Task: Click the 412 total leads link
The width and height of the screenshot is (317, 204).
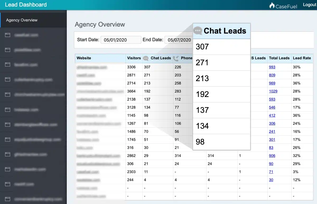Action: pyautogui.click(x=272, y=115)
